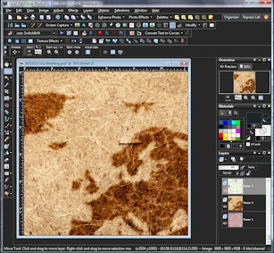
Task: Toggle visibility eye of Raster 3 layer
Action: tap(225, 207)
